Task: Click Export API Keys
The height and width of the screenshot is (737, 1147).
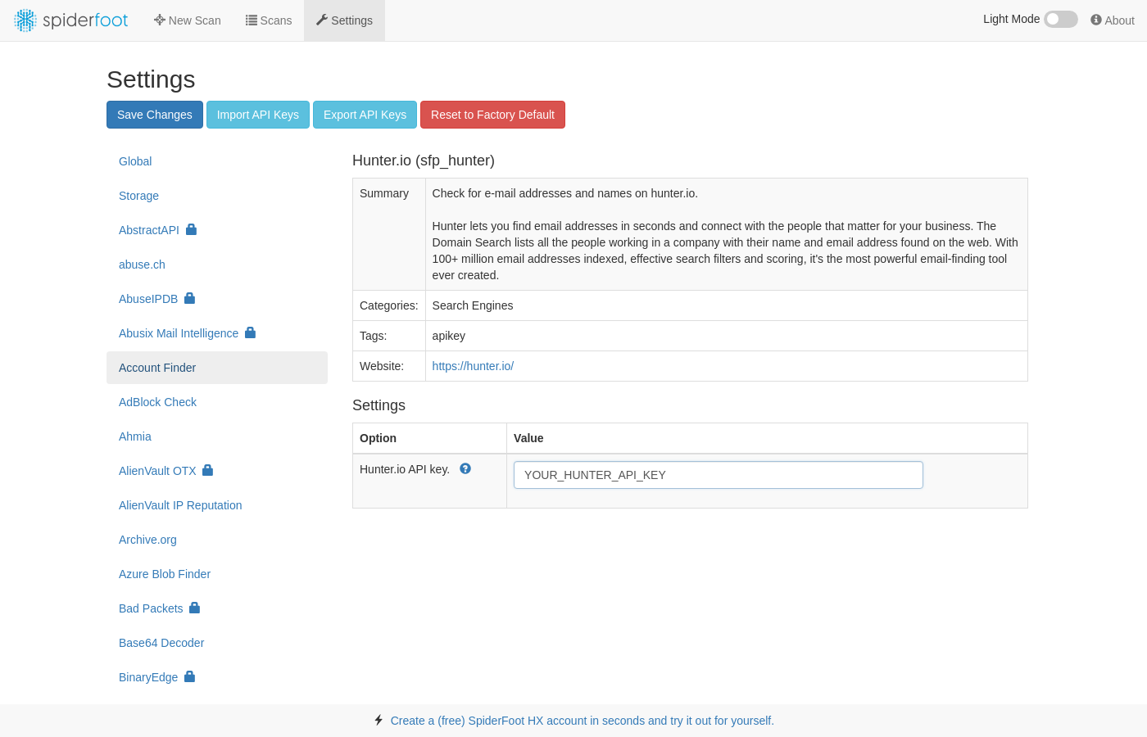Action: [365, 115]
